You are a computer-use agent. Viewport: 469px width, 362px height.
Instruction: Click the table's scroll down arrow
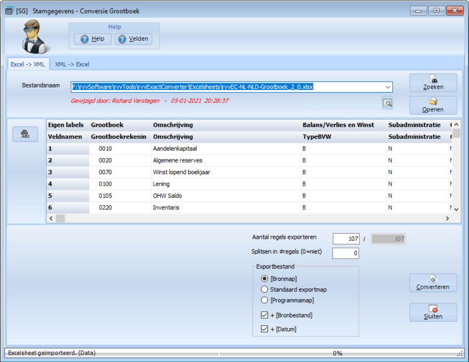[456, 209]
